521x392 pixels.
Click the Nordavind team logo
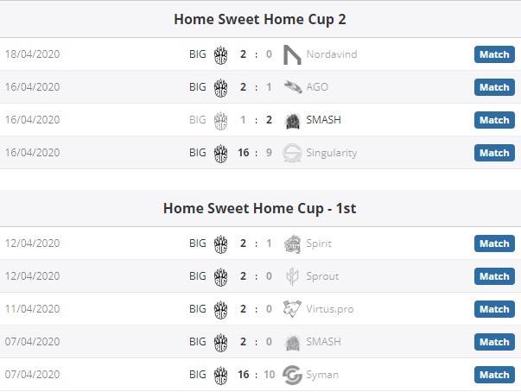tap(292, 54)
